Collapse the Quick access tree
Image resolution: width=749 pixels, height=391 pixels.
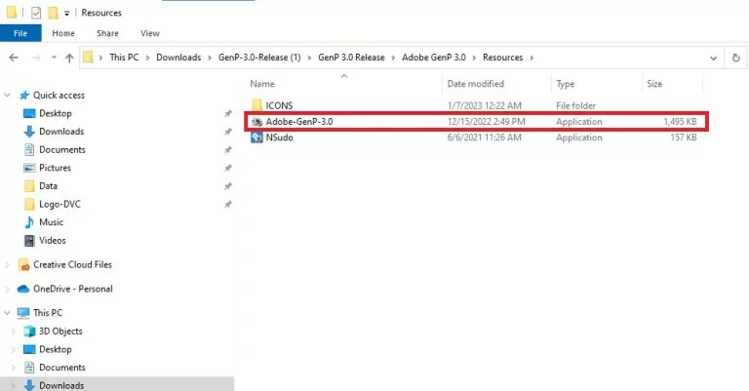click(9, 96)
